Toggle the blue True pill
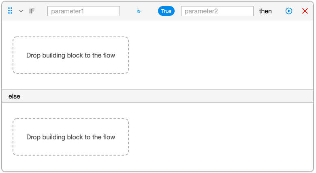The image size is (316, 173). (x=166, y=11)
